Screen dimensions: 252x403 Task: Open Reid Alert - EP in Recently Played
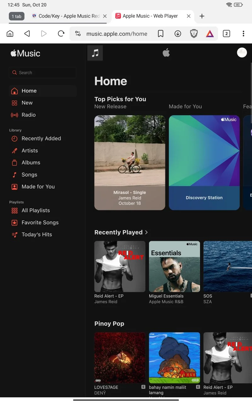120,267
